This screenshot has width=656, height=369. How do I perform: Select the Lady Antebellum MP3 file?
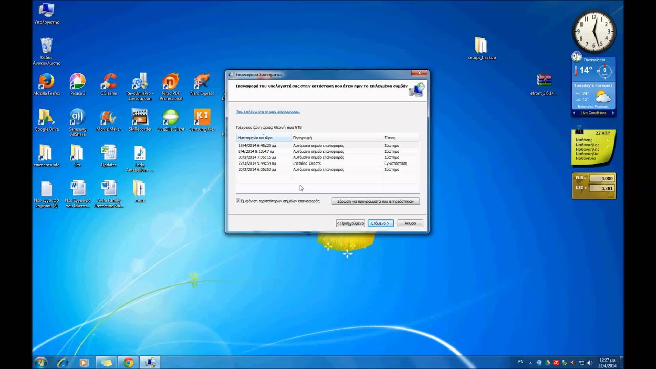pos(139,159)
